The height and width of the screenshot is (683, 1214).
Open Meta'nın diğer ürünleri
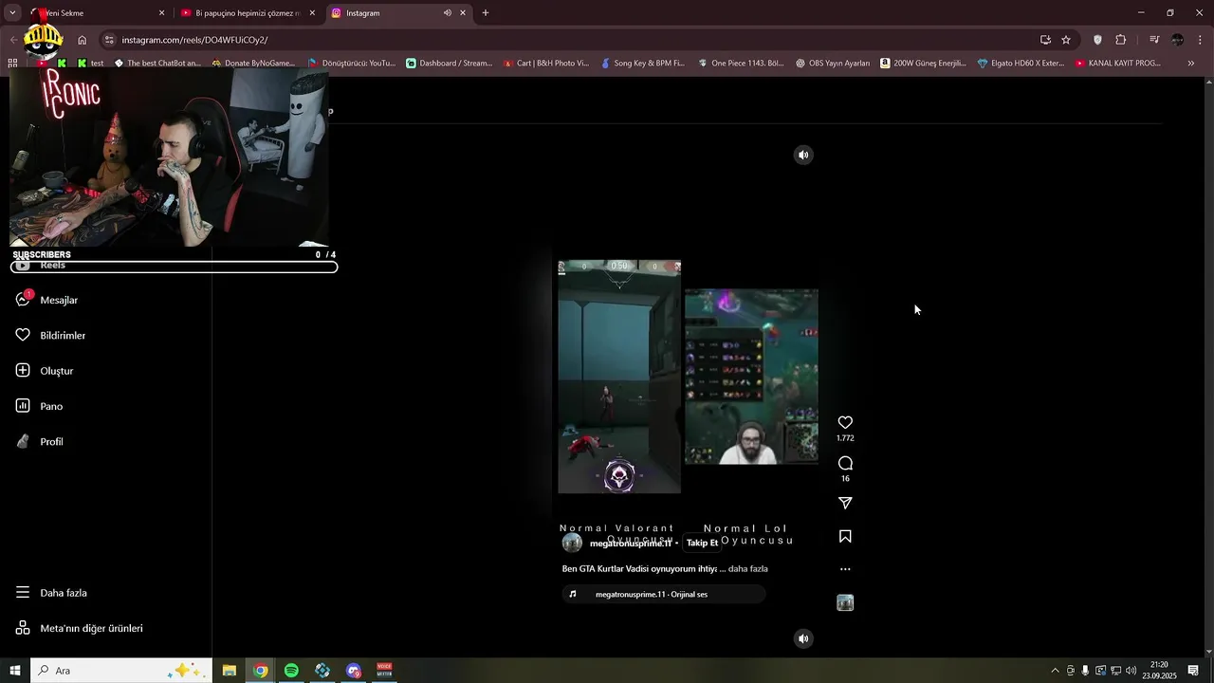point(91,628)
